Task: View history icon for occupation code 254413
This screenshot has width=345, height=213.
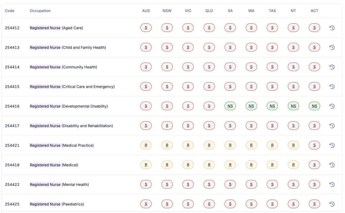Action: click(332, 48)
